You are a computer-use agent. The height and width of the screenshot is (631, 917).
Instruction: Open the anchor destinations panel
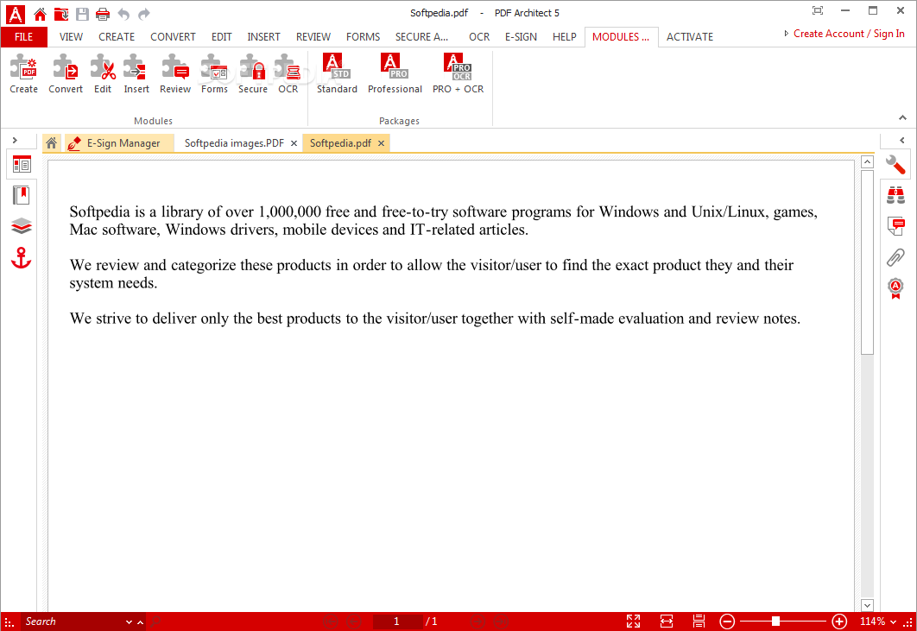[x=22, y=257]
